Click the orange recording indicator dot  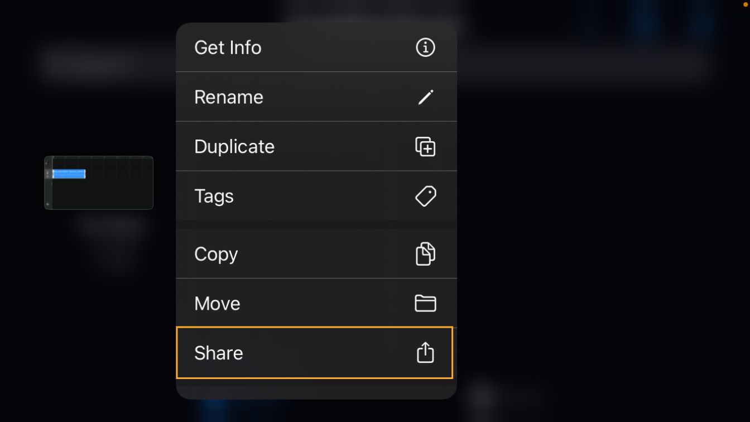click(745, 4)
